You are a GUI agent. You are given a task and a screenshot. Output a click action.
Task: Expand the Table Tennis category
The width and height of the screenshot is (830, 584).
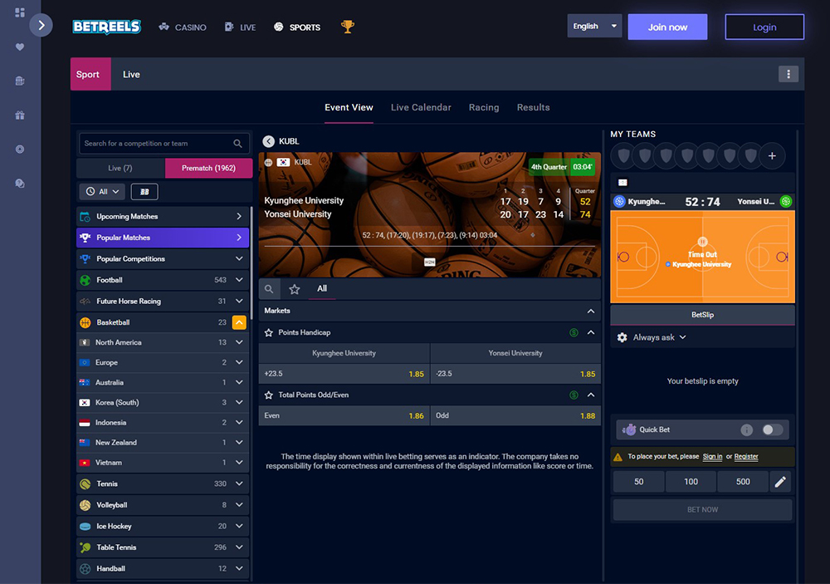pos(239,547)
